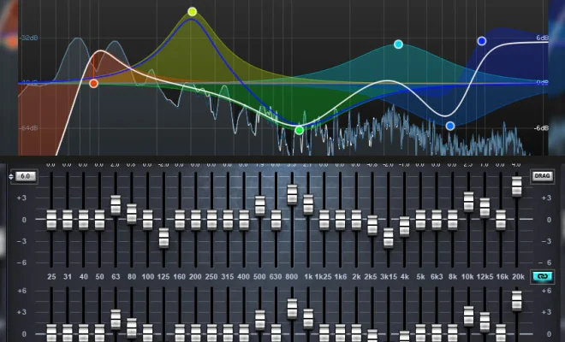565x342 pixels.
Task: Click the upper 1k slider handle
Action: click(308, 204)
